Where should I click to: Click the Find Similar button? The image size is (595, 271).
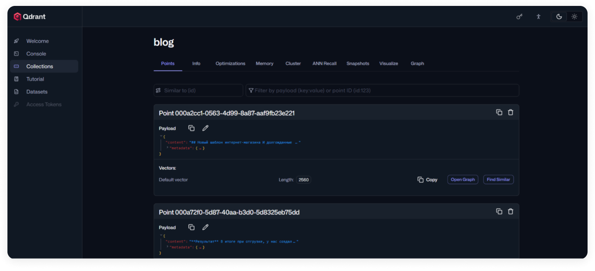(498, 180)
